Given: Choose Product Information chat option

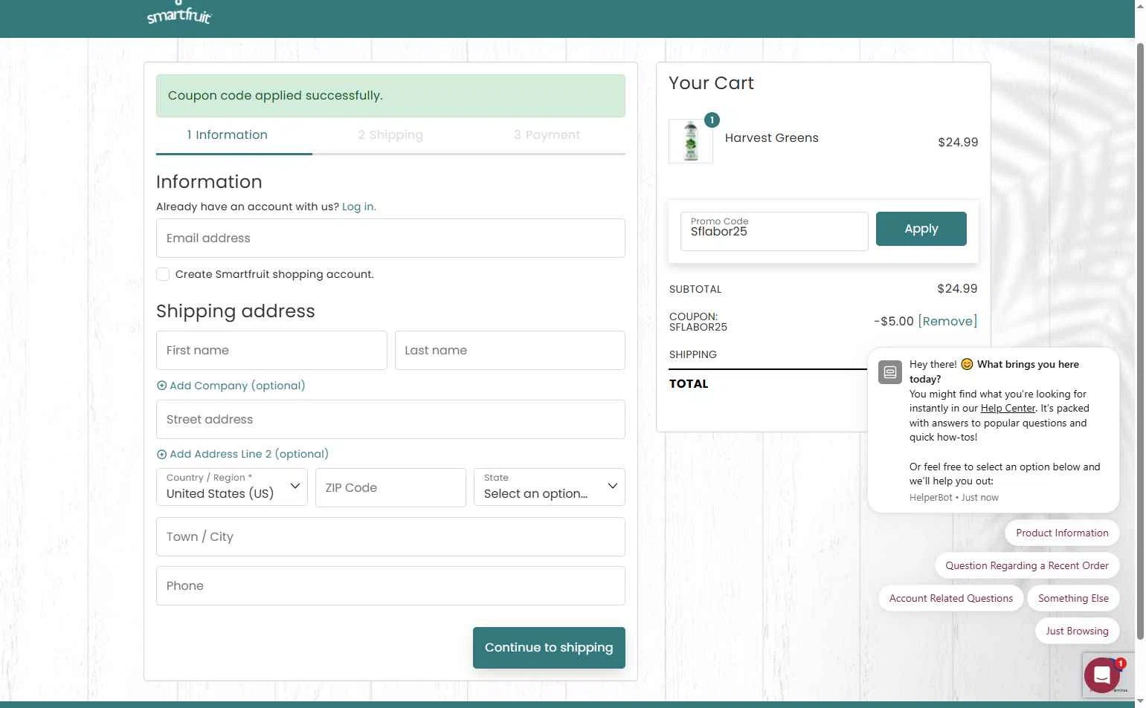Looking at the screenshot, I should click(x=1062, y=533).
